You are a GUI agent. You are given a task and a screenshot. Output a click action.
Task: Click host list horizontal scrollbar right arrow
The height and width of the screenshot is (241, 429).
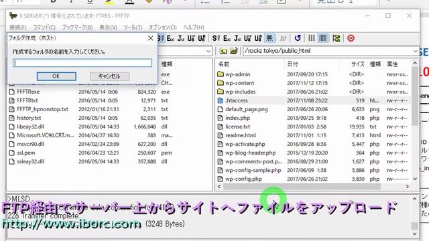(x=408, y=186)
